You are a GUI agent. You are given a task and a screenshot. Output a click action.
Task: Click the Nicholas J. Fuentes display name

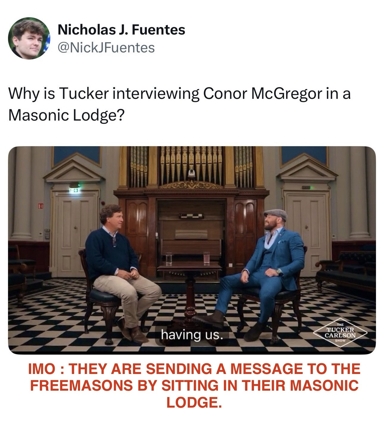(121, 30)
